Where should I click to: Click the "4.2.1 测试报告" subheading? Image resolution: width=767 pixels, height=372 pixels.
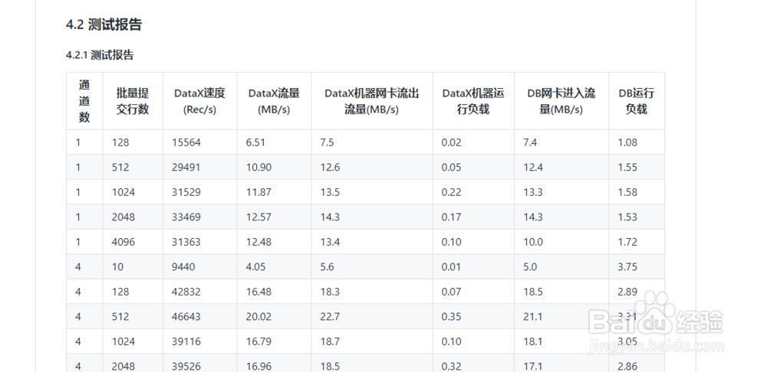click(x=100, y=55)
